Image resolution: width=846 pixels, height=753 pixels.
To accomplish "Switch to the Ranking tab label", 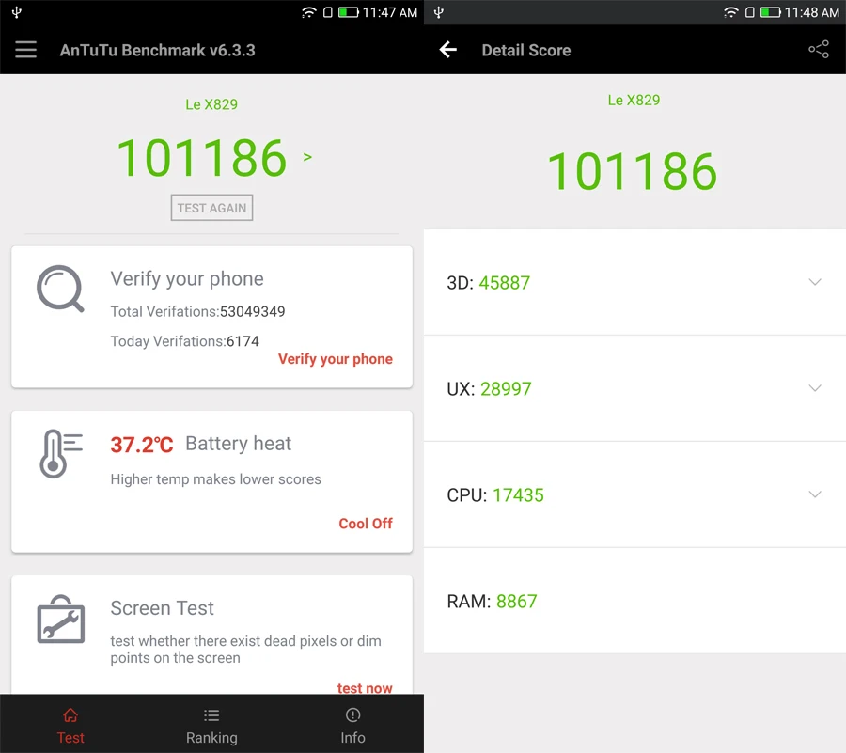I will (211, 737).
